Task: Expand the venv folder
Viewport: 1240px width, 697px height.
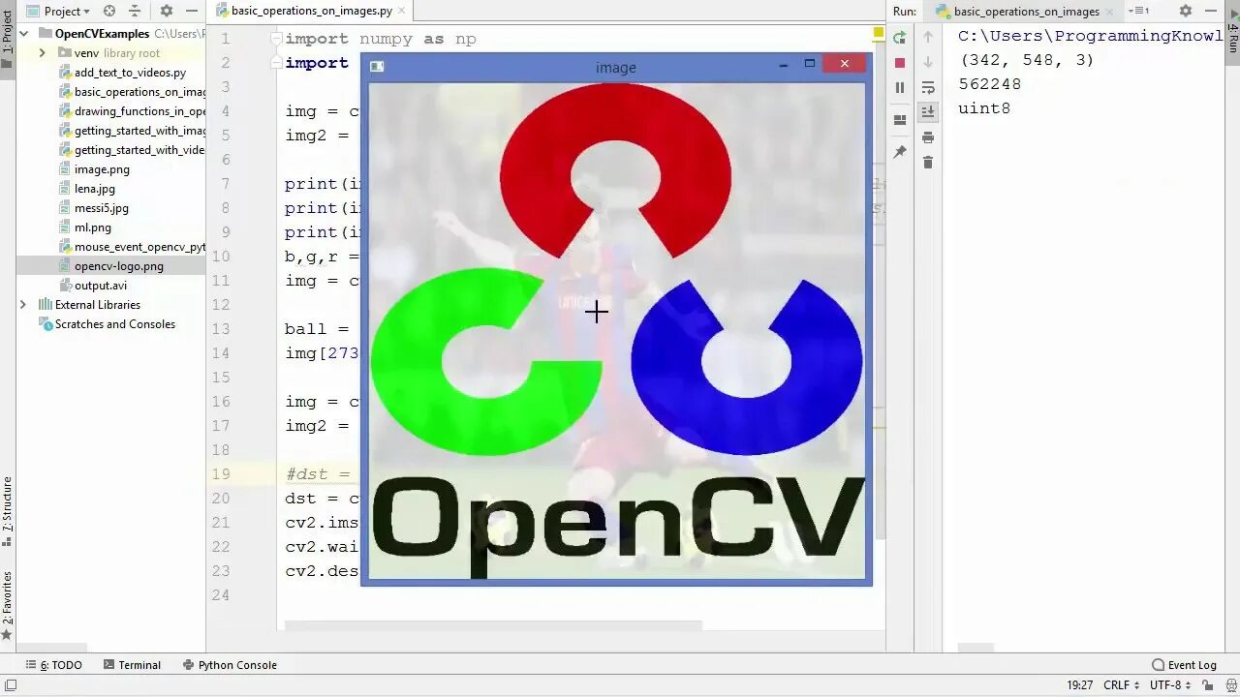Action: (42, 53)
